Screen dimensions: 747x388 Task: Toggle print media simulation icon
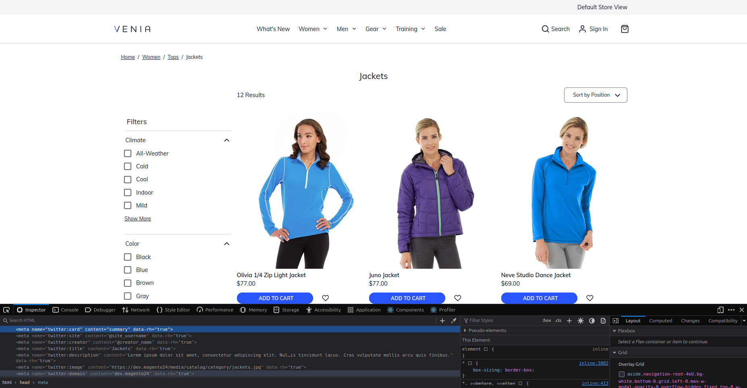click(x=603, y=321)
